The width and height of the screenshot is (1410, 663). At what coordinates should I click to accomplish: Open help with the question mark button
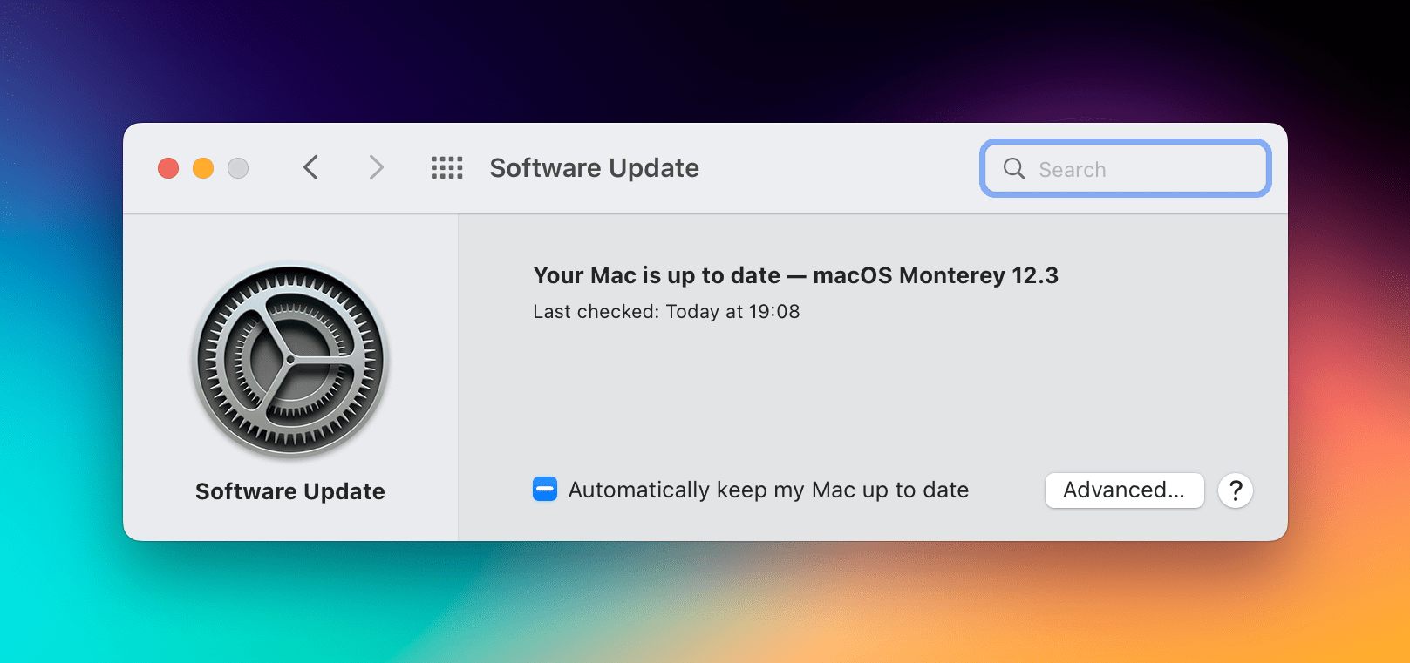coord(1236,490)
